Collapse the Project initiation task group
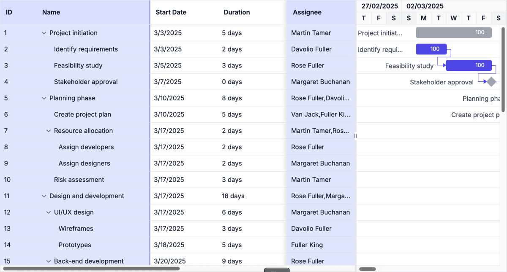This screenshot has height=272, width=507. click(44, 32)
